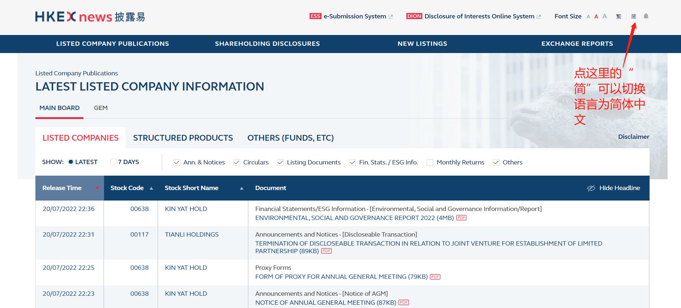This screenshot has height=308, width=681.
Task: Sort by Stock Short Name arrow
Action: 242,188
